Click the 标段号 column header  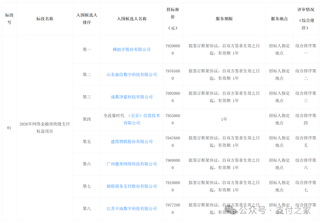coord(9,18)
